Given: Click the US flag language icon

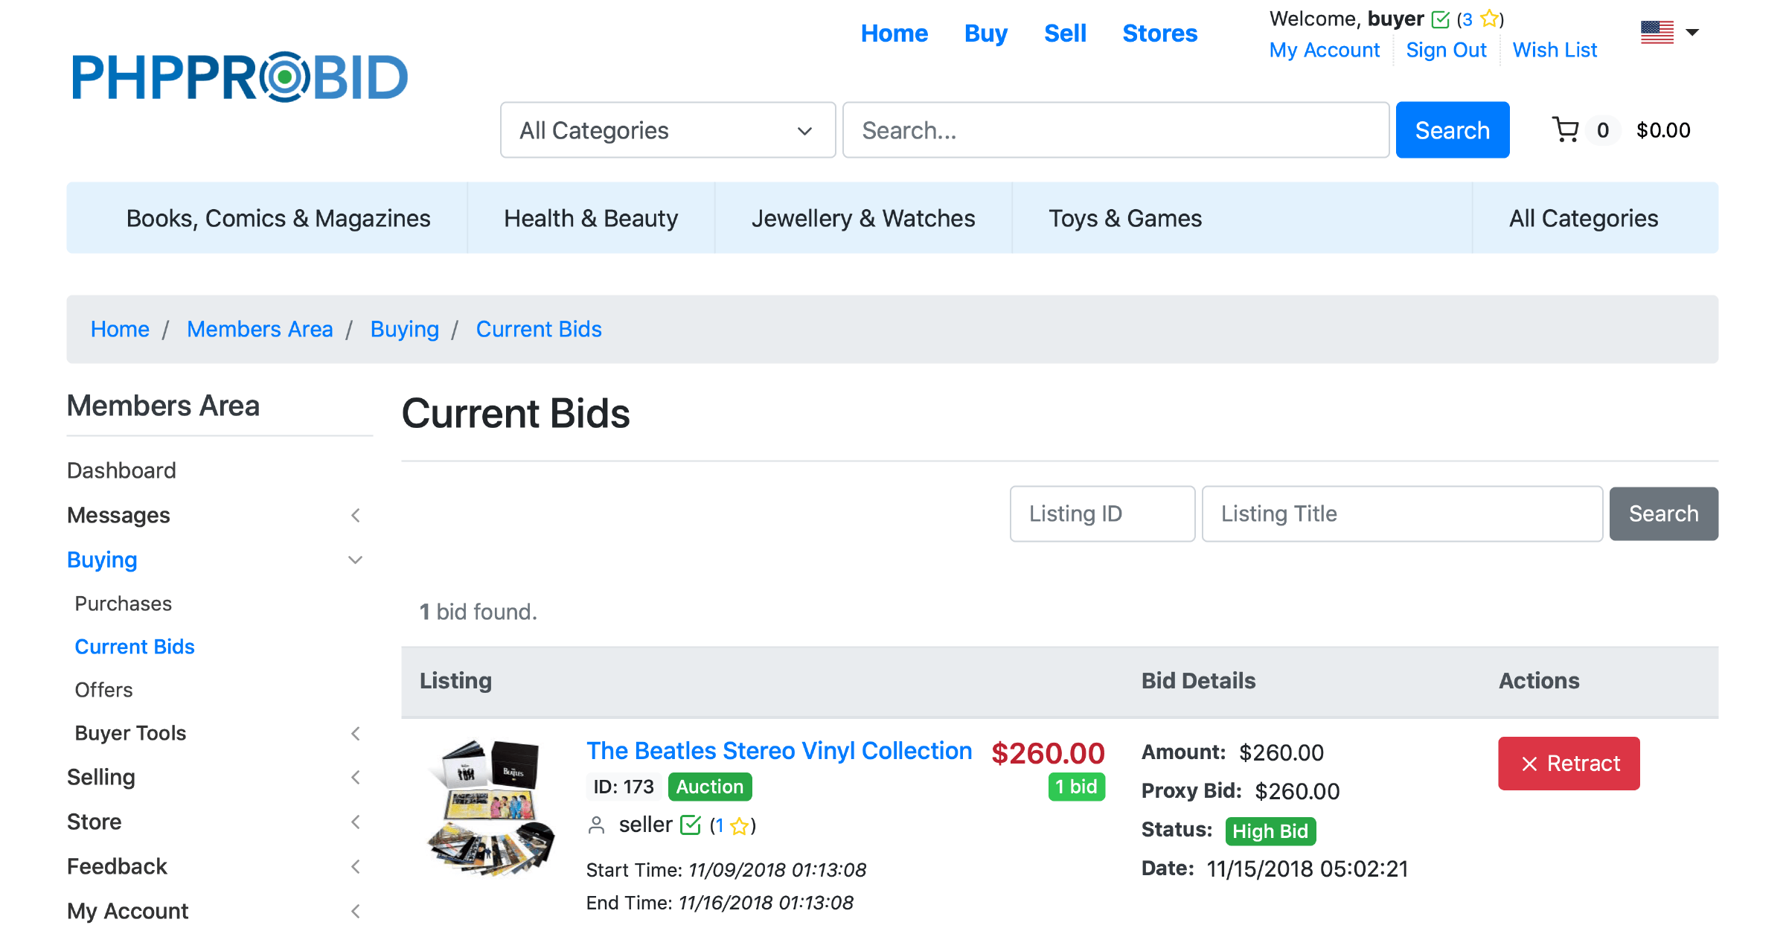Looking at the screenshot, I should click(1657, 32).
